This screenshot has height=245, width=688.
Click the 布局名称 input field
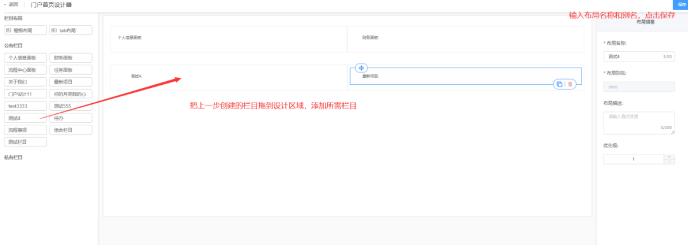coord(639,57)
